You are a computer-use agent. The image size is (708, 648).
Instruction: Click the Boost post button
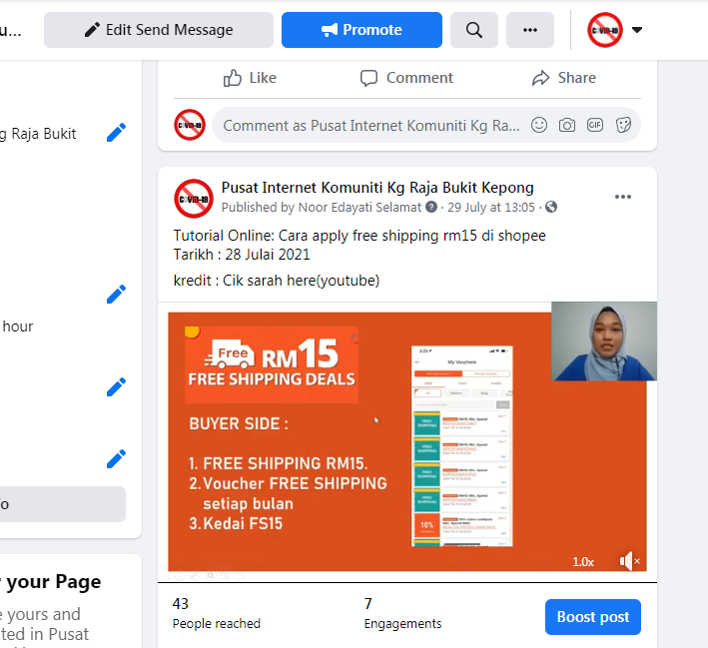593,617
